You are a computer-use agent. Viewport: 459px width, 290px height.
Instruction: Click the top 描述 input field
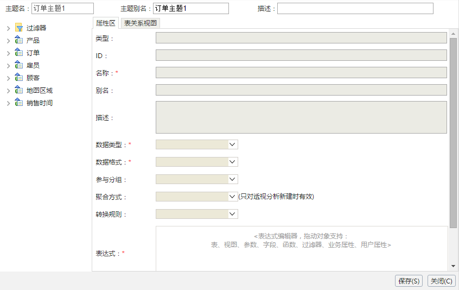pos(355,9)
